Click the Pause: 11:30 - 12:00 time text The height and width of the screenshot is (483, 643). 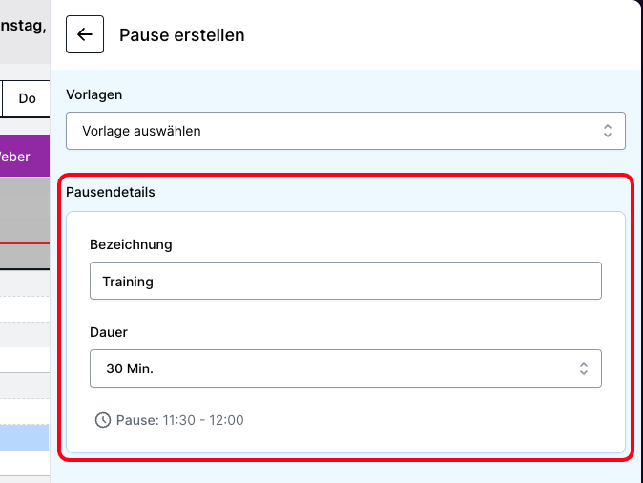tap(180, 420)
